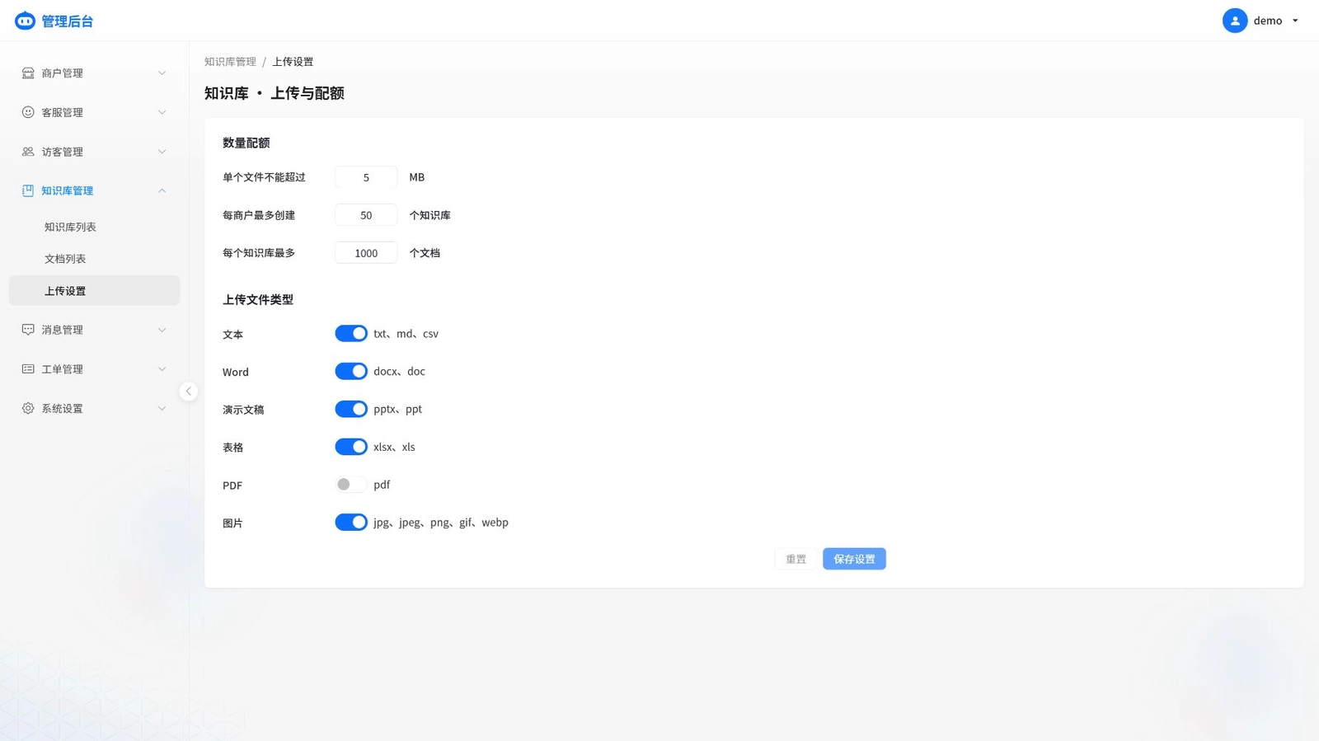The height and width of the screenshot is (741, 1319).
Task: Click the 管理后台 robot logo icon
Action: click(26, 21)
